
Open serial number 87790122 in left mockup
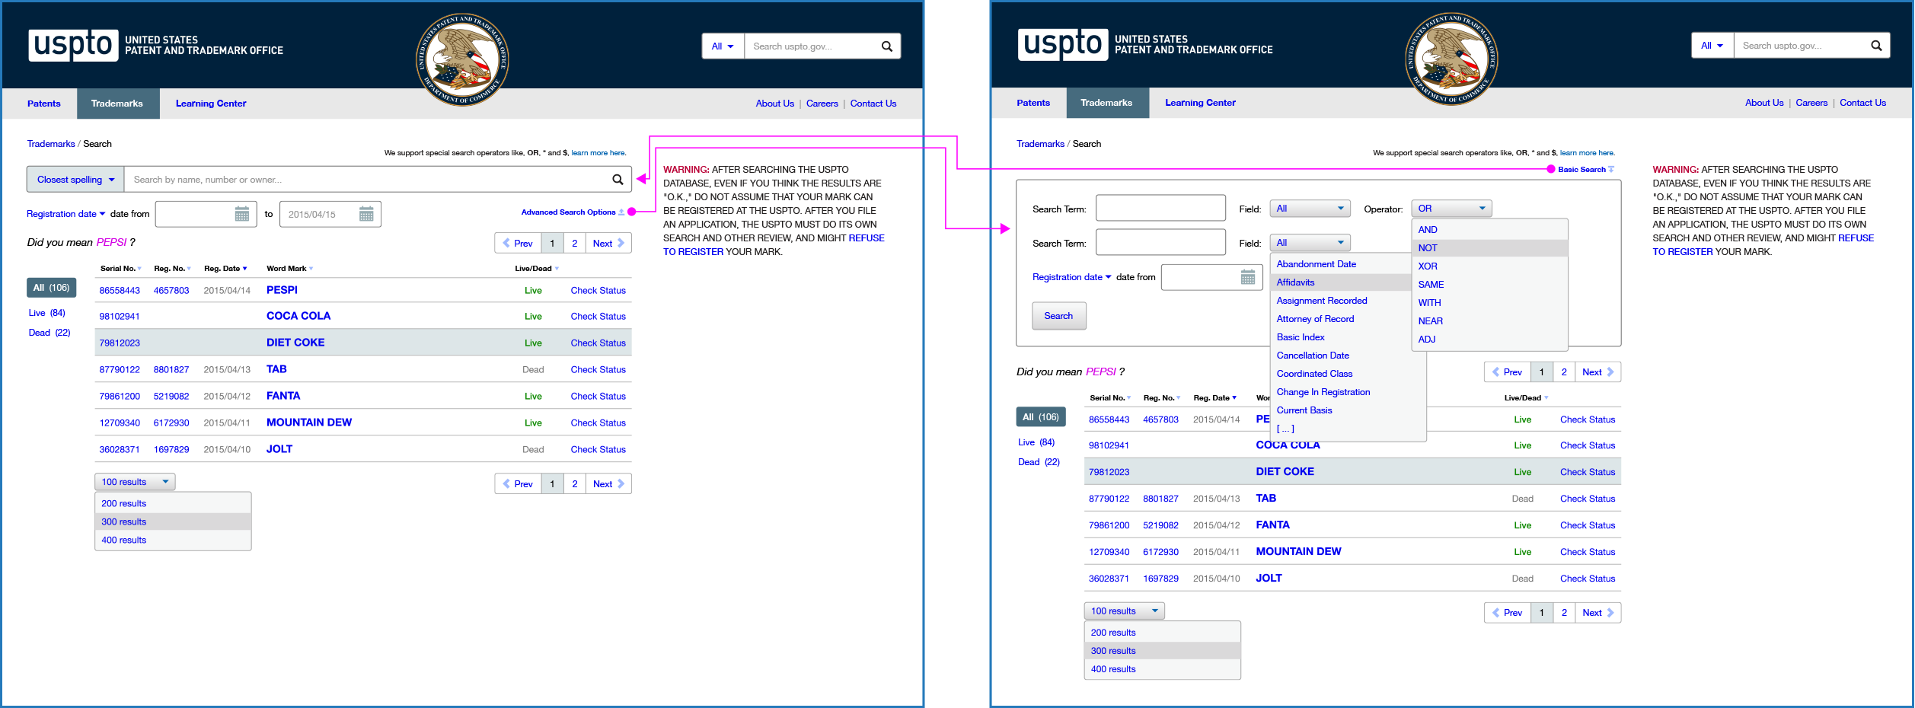120,370
